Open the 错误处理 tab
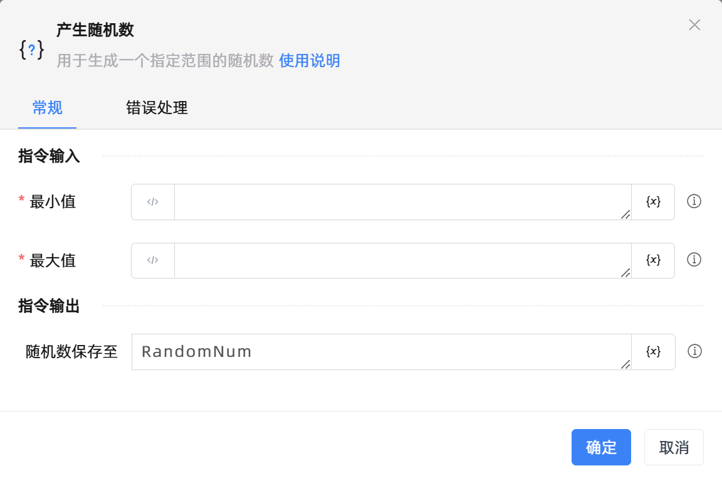The width and height of the screenshot is (722, 483). (157, 108)
